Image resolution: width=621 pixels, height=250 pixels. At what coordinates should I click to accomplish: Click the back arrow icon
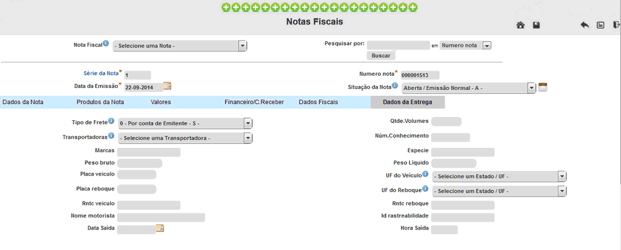(x=584, y=25)
